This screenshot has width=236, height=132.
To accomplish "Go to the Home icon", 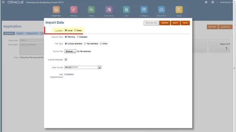I will tap(206, 2).
